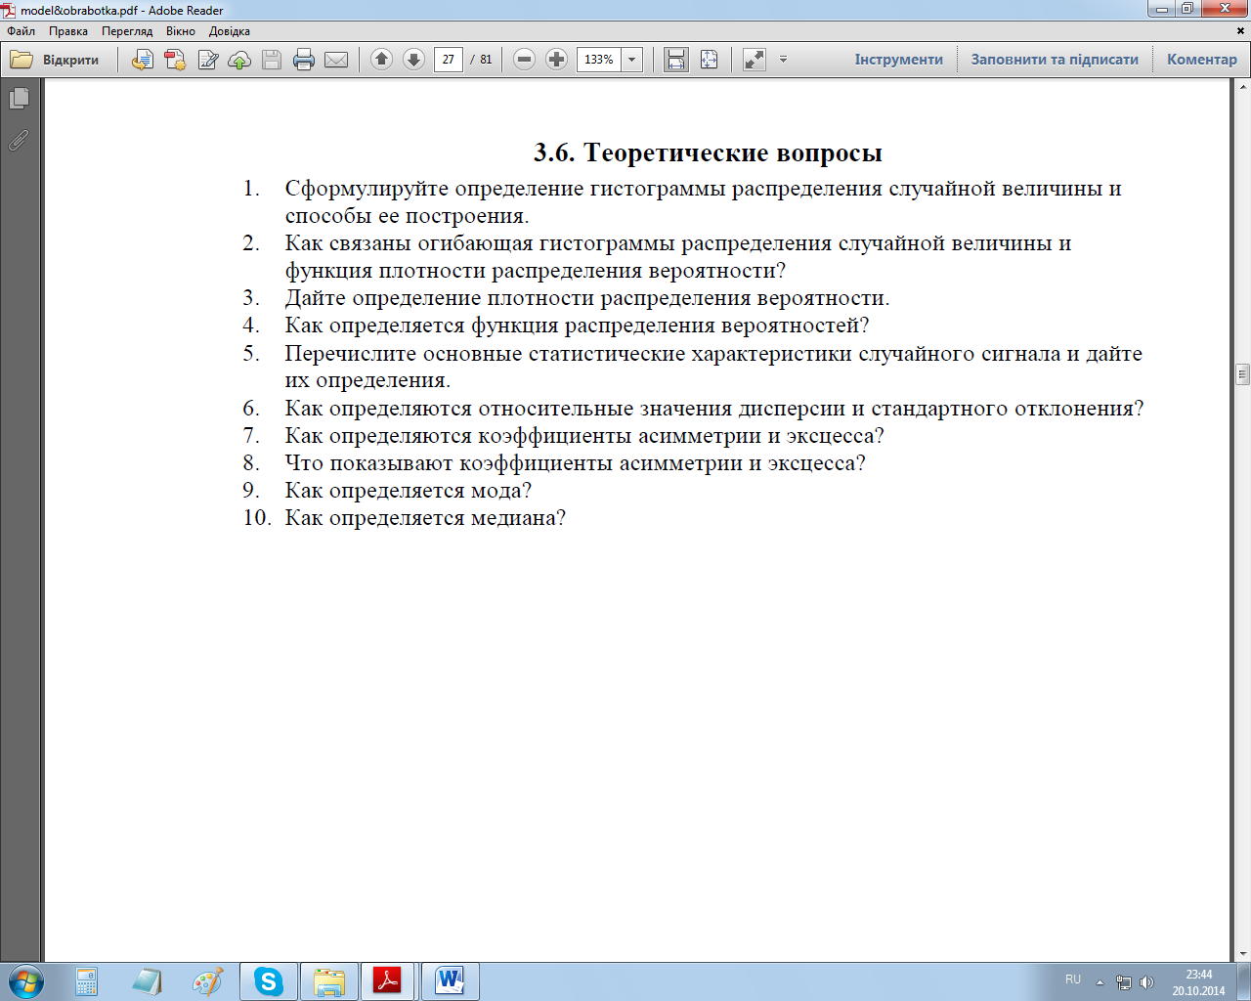Click the network tray icon

(1124, 982)
